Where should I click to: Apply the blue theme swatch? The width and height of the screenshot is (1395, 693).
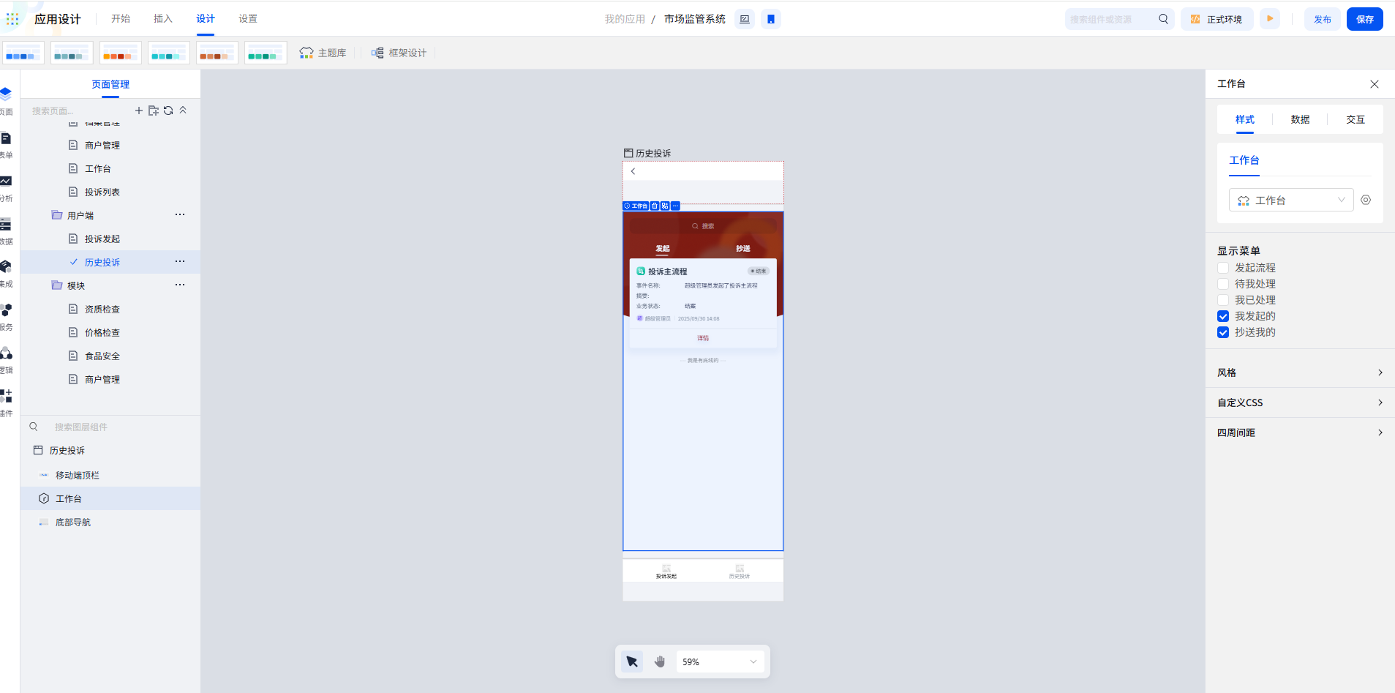[23, 53]
